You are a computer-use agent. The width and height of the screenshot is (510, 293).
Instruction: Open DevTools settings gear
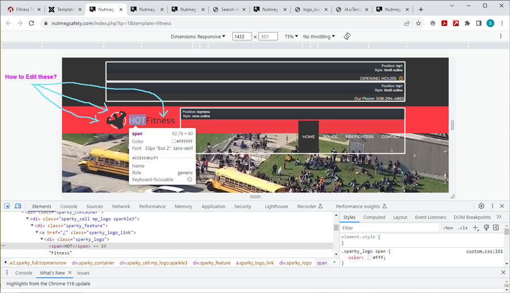pyautogui.click(x=481, y=206)
